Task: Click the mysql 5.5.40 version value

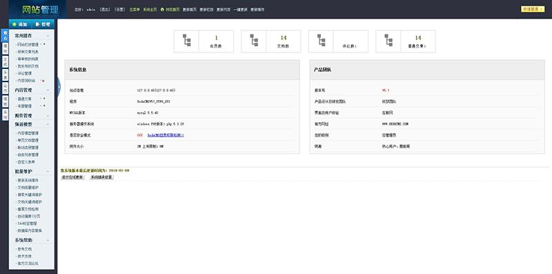Action: point(148,112)
